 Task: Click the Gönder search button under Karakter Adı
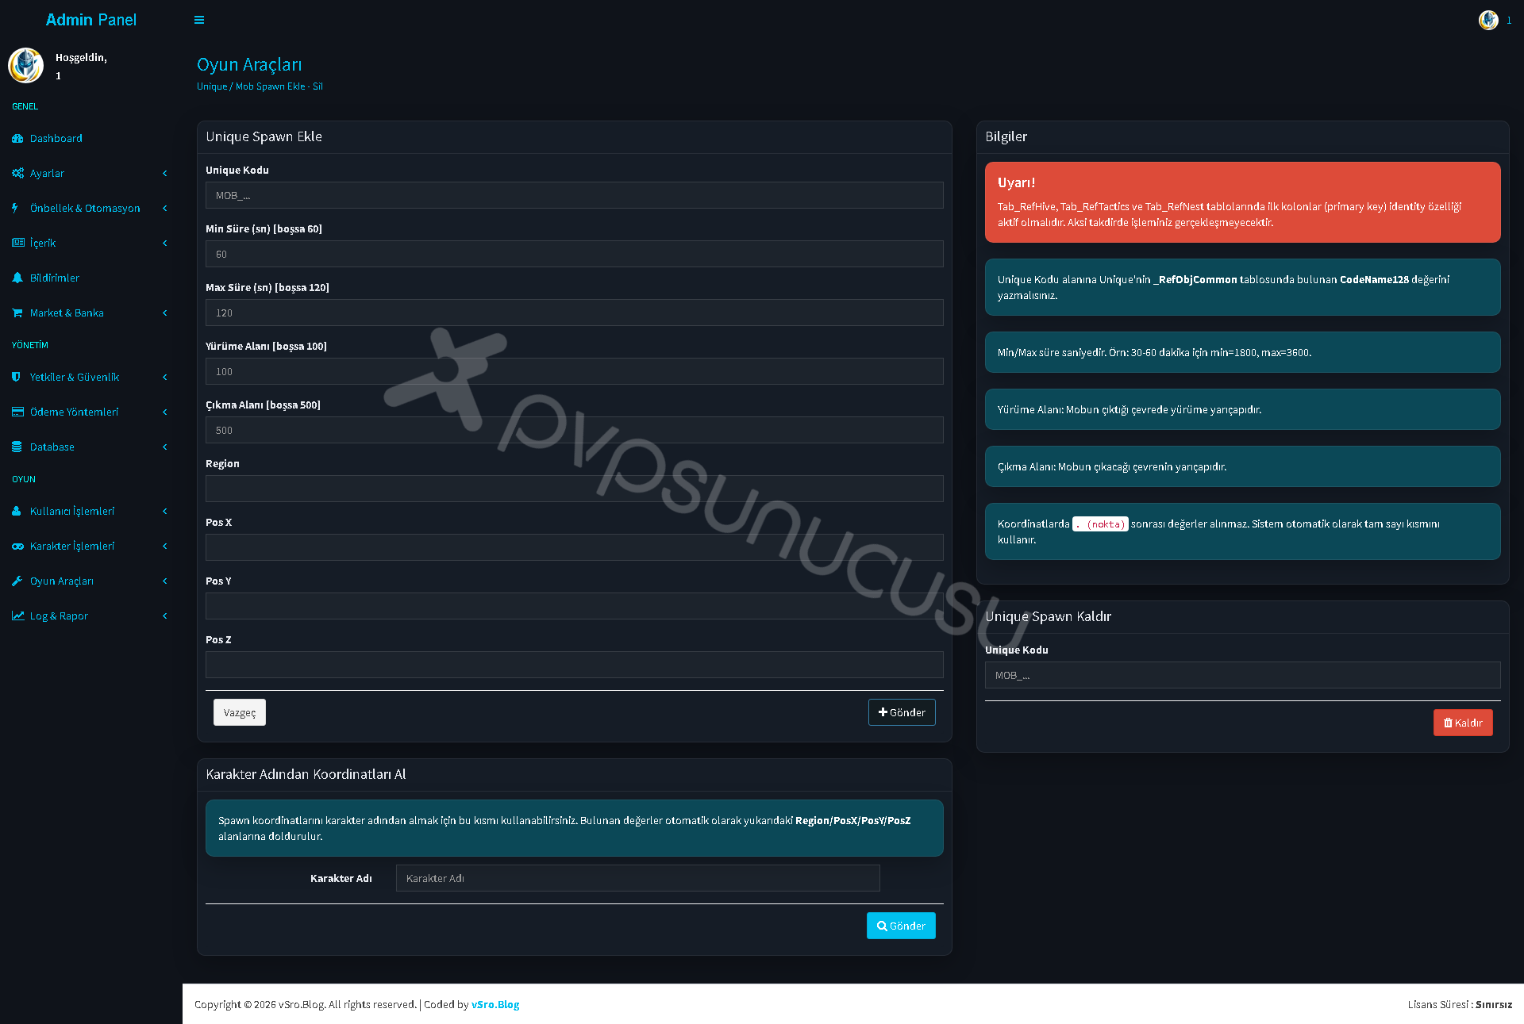[901, 926]
